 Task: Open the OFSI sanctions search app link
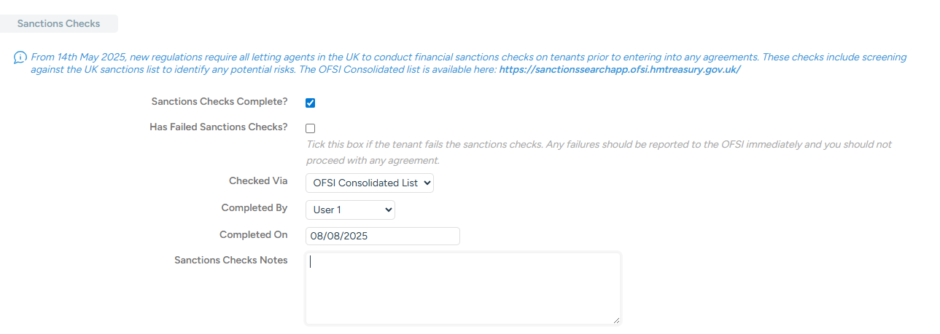pos(619,70)
